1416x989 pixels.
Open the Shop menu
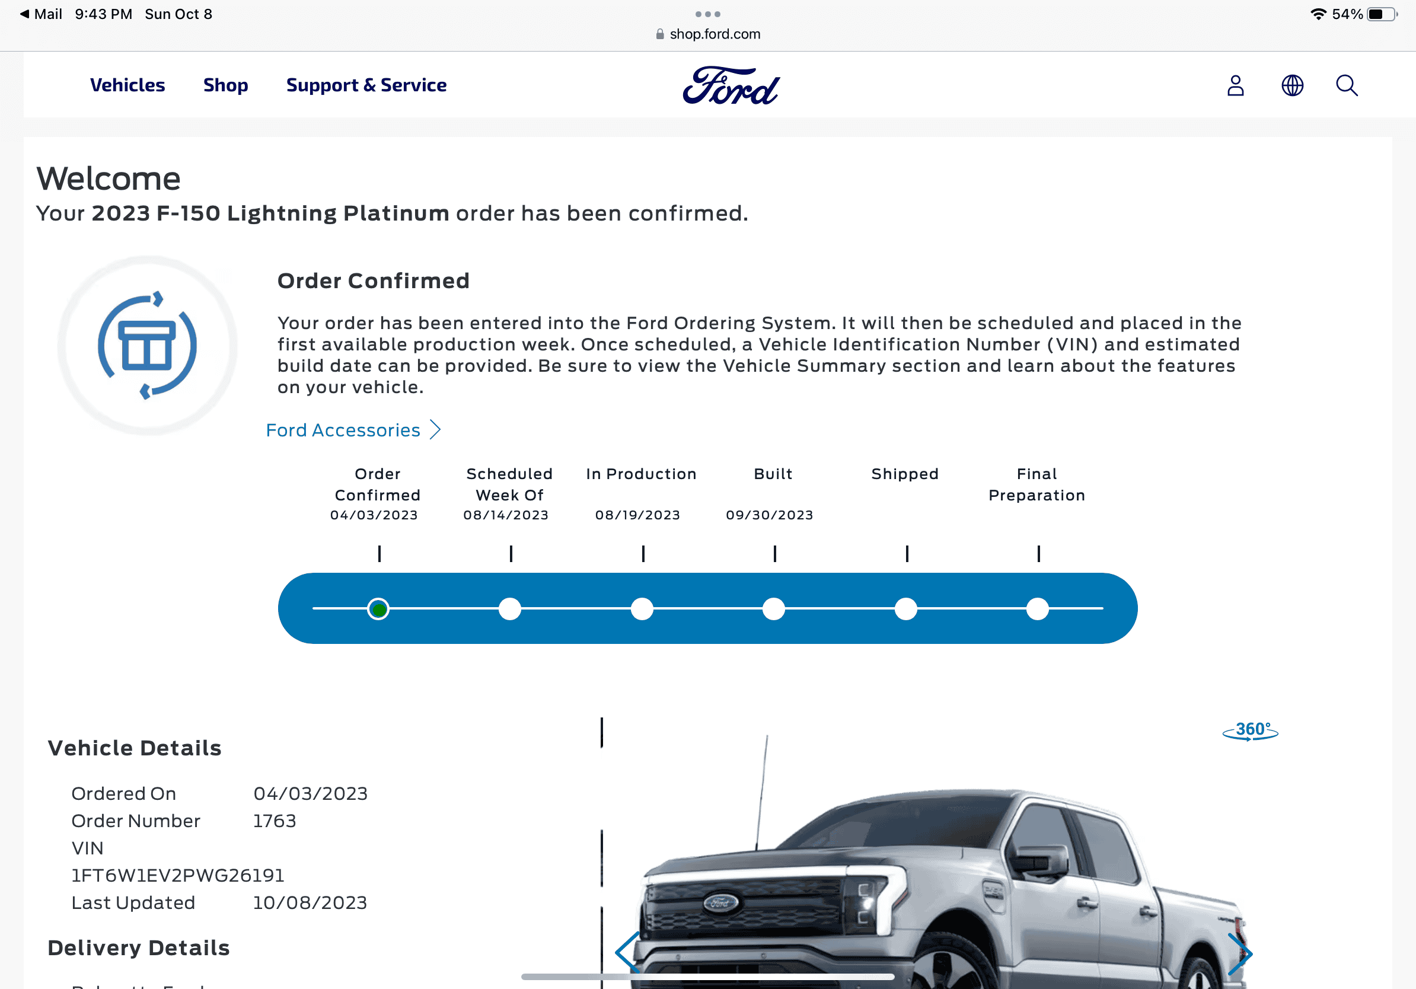point(226,85)
